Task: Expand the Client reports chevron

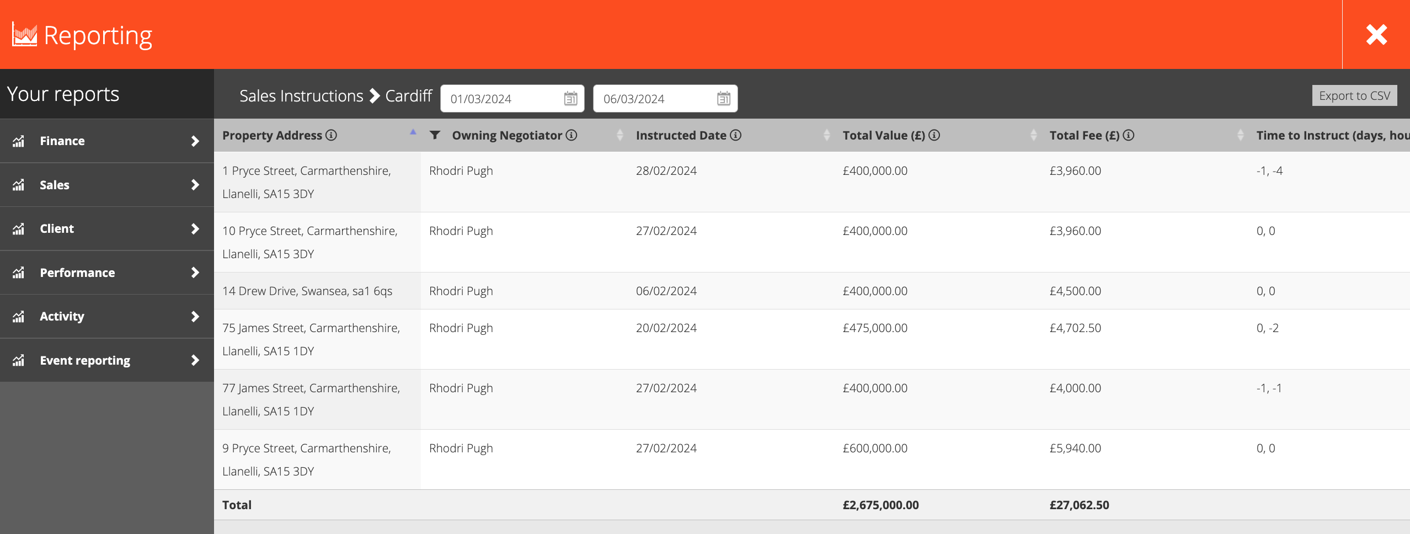Action: [x=195, y=228]
